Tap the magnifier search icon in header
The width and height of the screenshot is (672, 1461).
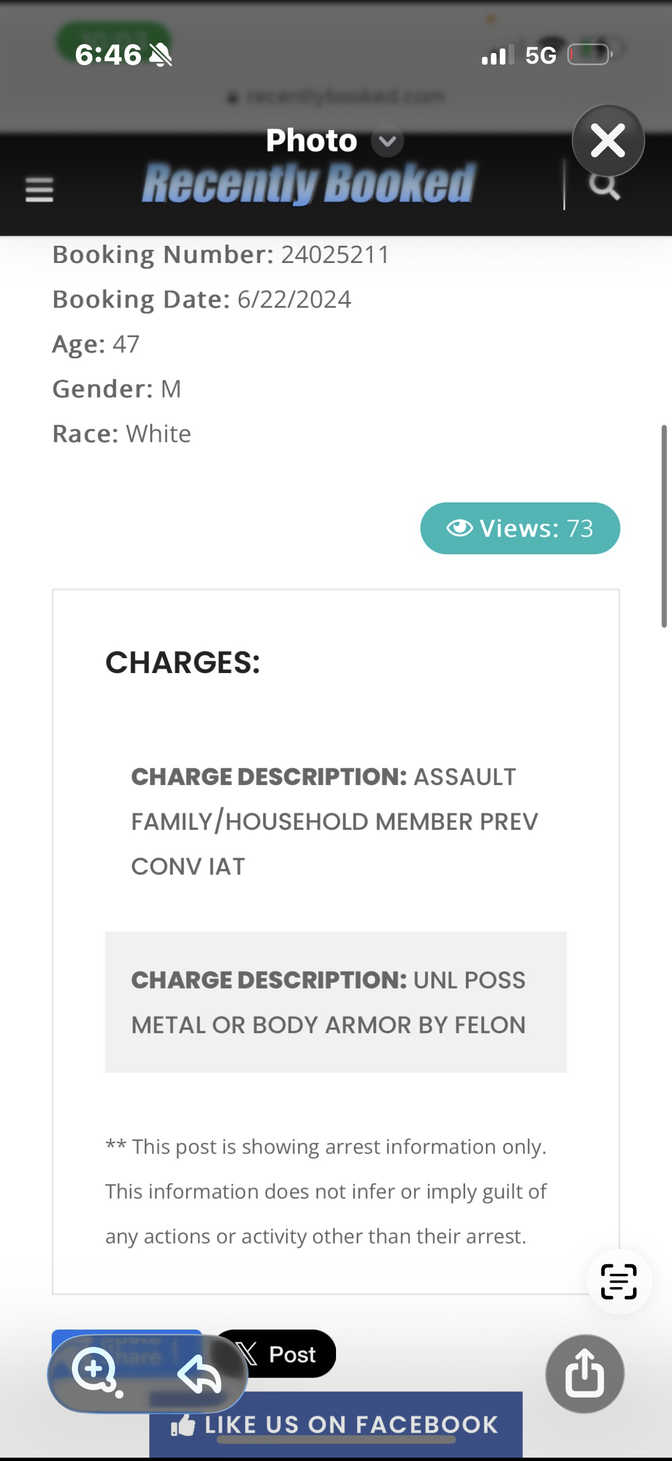coord(604,186)
